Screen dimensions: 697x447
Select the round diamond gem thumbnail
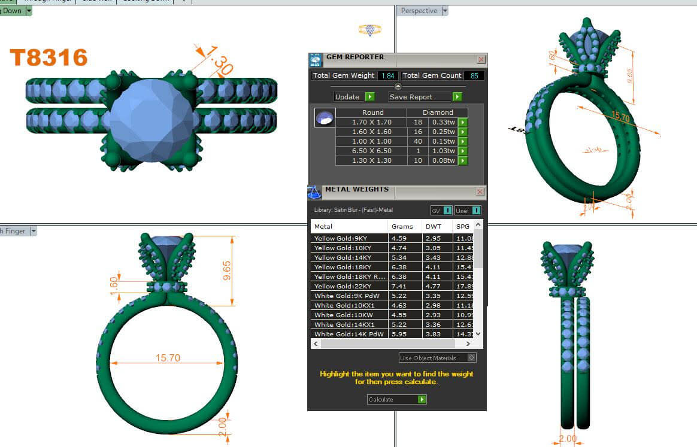point(325,118)
